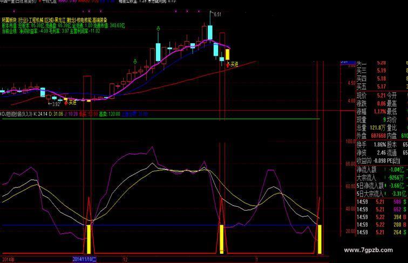Click the 股本市值 capitalization info line

63,25
